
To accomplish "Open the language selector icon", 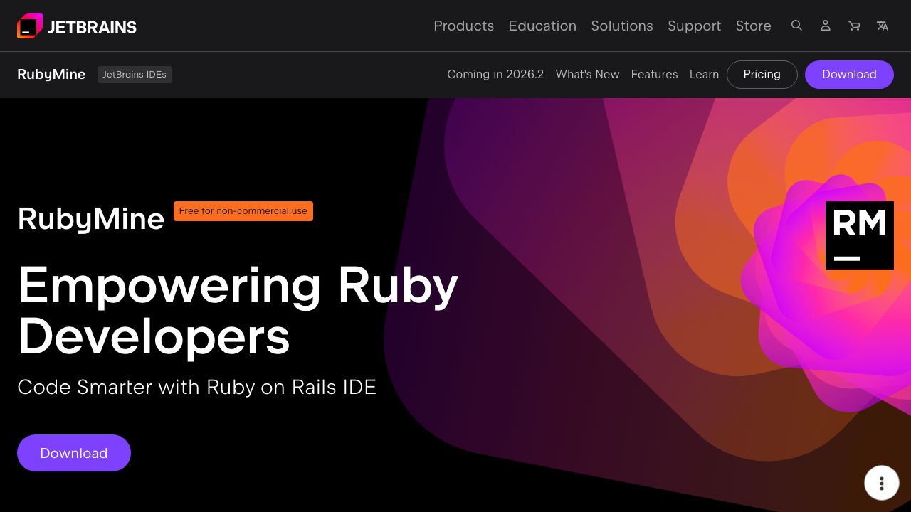I will pyautogui.click(x=883, y=26).
